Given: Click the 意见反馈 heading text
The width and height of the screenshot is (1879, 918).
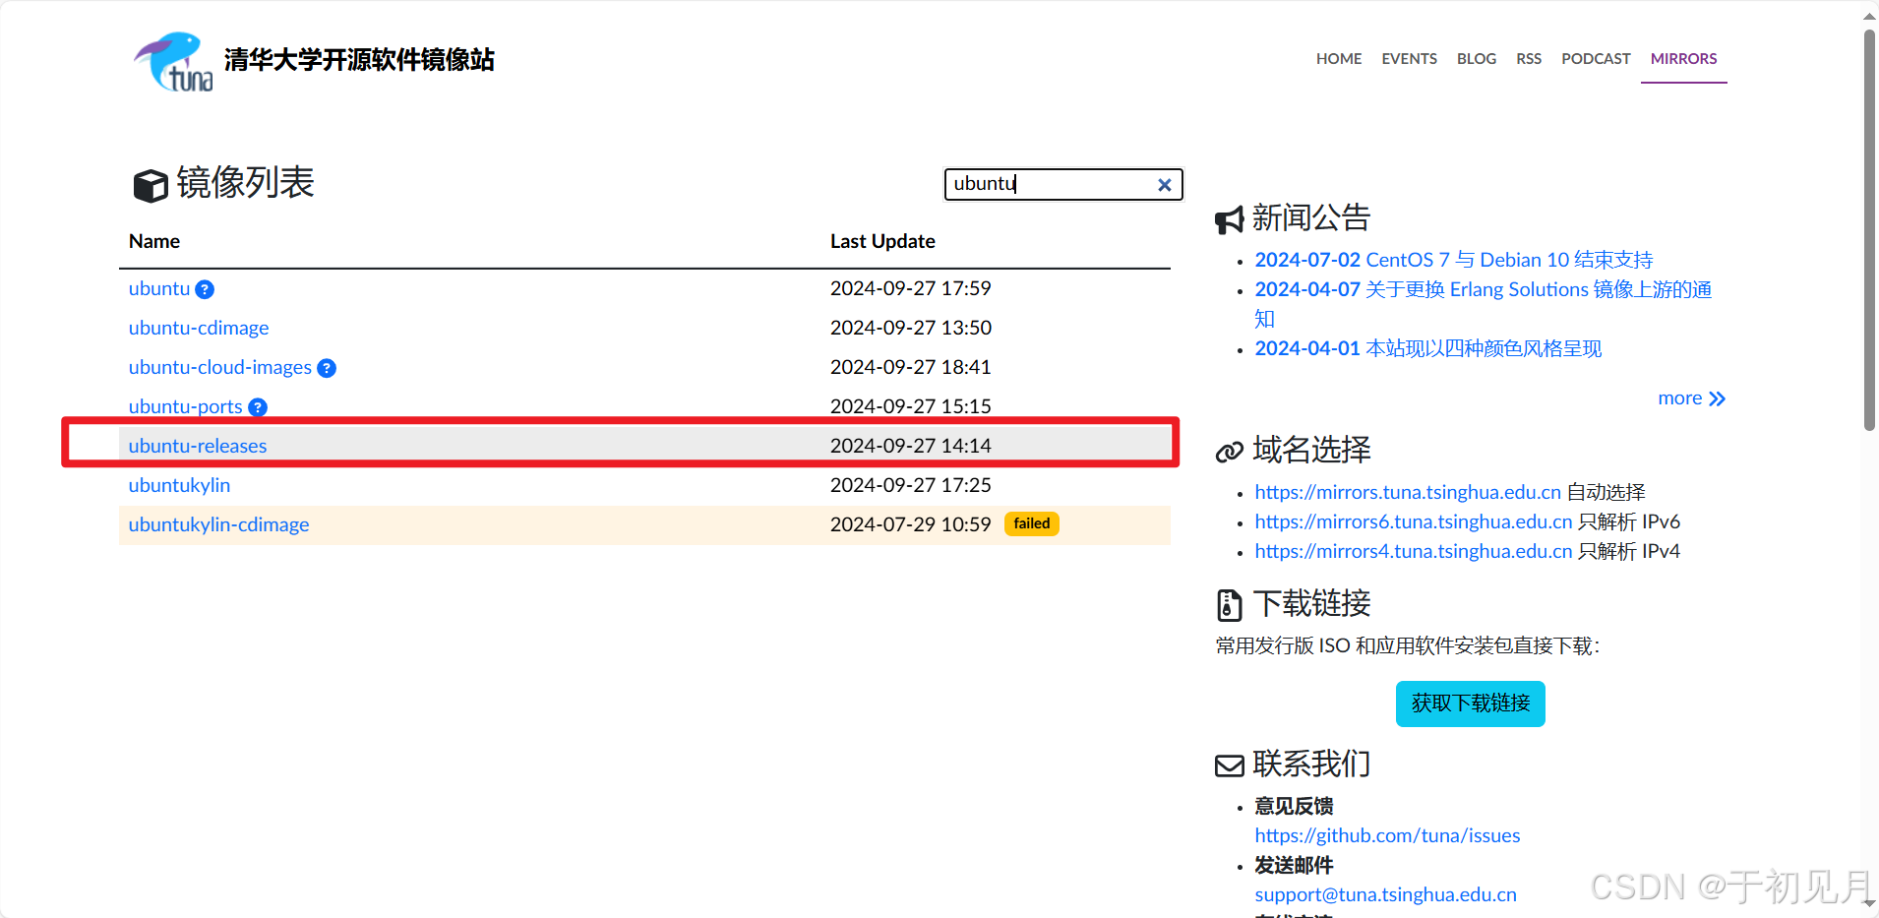Looking at the screenshot, I should 1294,806.
